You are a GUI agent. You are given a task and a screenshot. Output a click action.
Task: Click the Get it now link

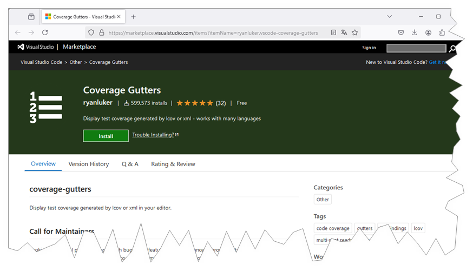tap(437, 62)
